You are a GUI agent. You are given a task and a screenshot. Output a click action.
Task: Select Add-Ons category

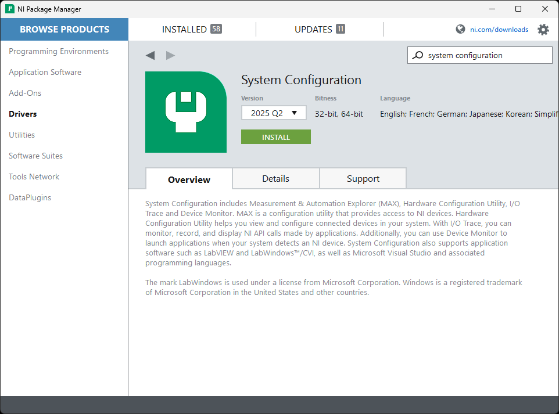point(25,93)
